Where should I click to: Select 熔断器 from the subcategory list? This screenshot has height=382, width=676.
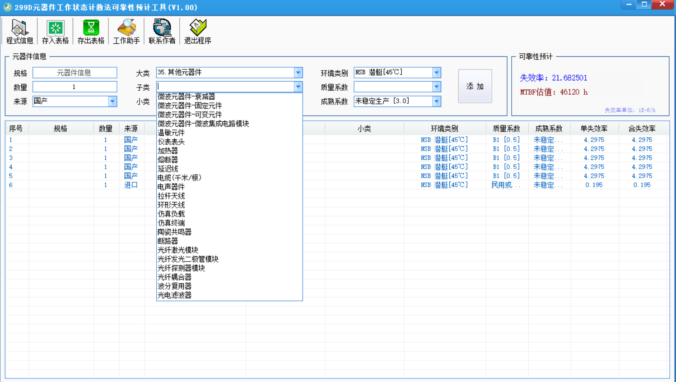tap(168, 160)
